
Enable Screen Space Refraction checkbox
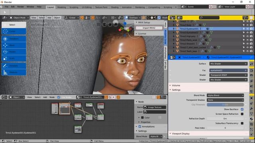click(x=242, y=114)
